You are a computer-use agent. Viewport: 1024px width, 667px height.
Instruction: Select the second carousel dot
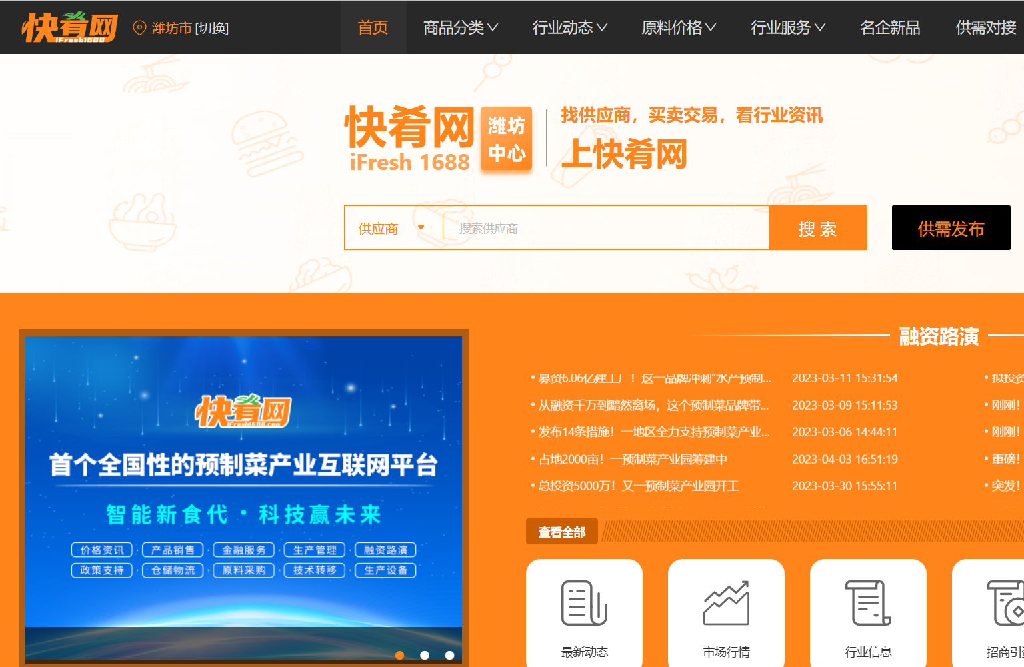pyautogui.click(x=425, y=655)
